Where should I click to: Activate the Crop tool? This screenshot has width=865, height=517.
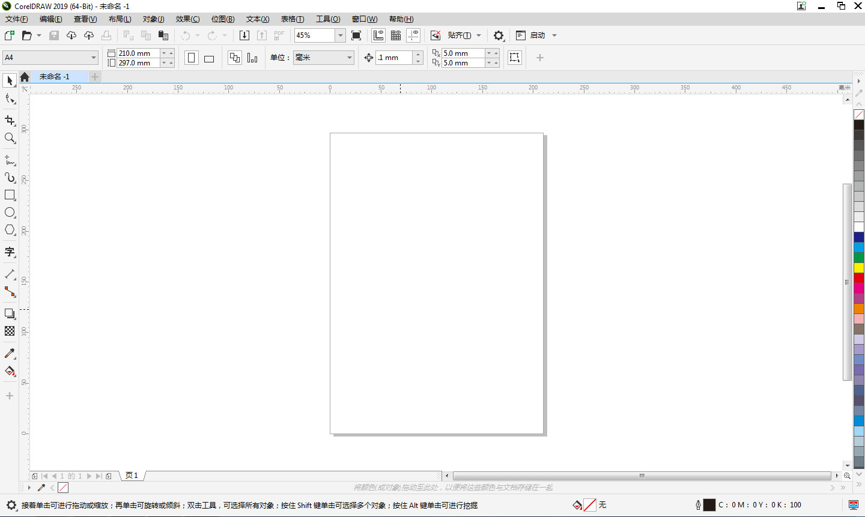(10, 121)
